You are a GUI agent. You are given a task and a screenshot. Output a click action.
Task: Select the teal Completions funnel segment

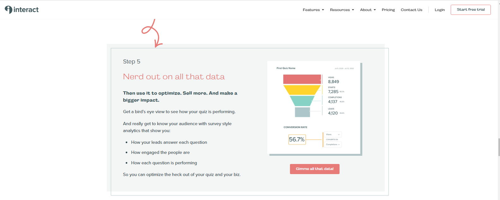pyautogui.click(x=302, y=101)
